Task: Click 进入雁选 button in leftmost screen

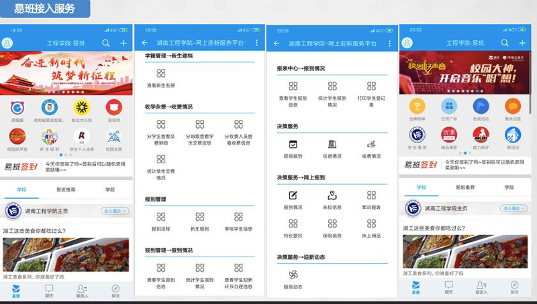Action: (x=115, y=210)
